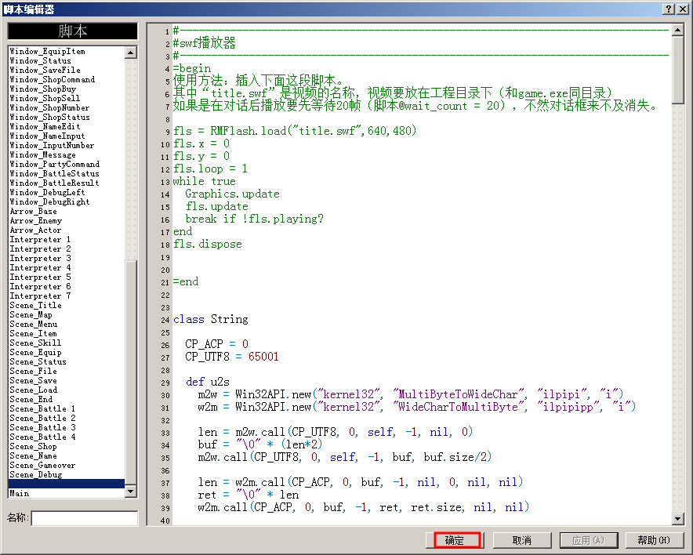The width and height of the screenshot is (693, 555).
Task: Click script list scroll down arrow
Action: 131,491
